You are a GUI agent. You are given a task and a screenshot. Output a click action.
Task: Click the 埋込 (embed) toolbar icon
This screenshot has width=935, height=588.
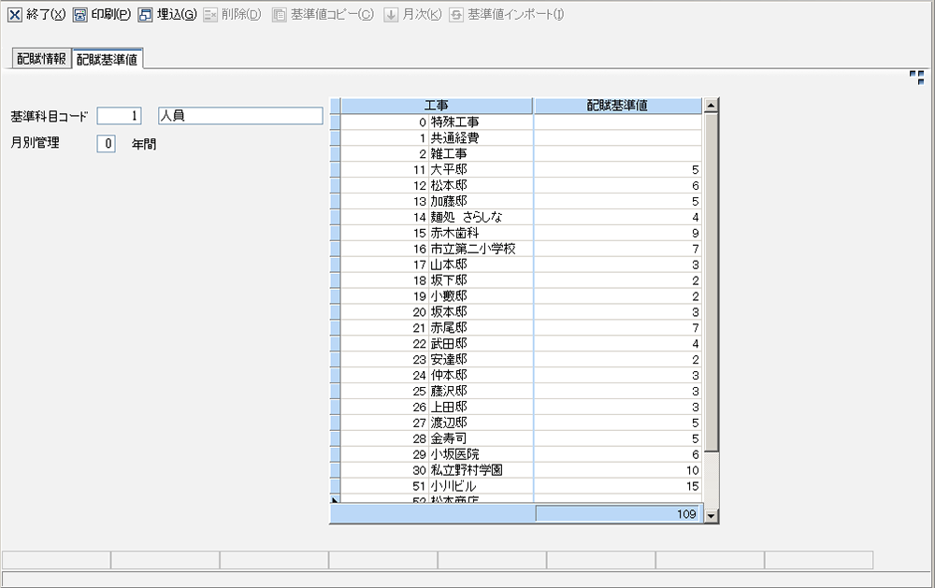tap(145, 15)
